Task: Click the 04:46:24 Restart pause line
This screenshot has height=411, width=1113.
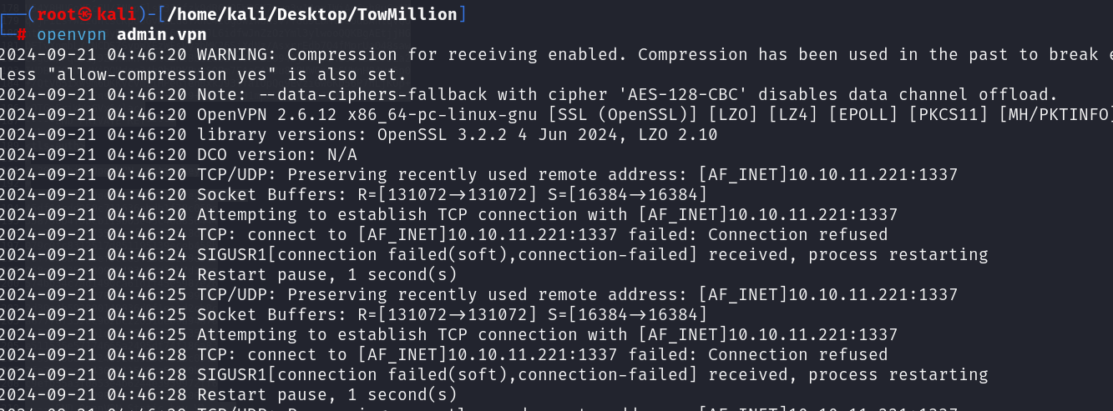Action: (x=229, y=275)
